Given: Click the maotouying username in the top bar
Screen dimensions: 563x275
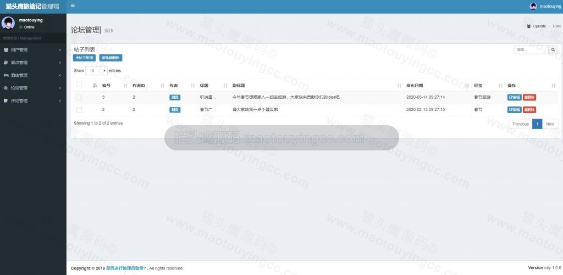Looking at the screenshot, I should 550,7.
